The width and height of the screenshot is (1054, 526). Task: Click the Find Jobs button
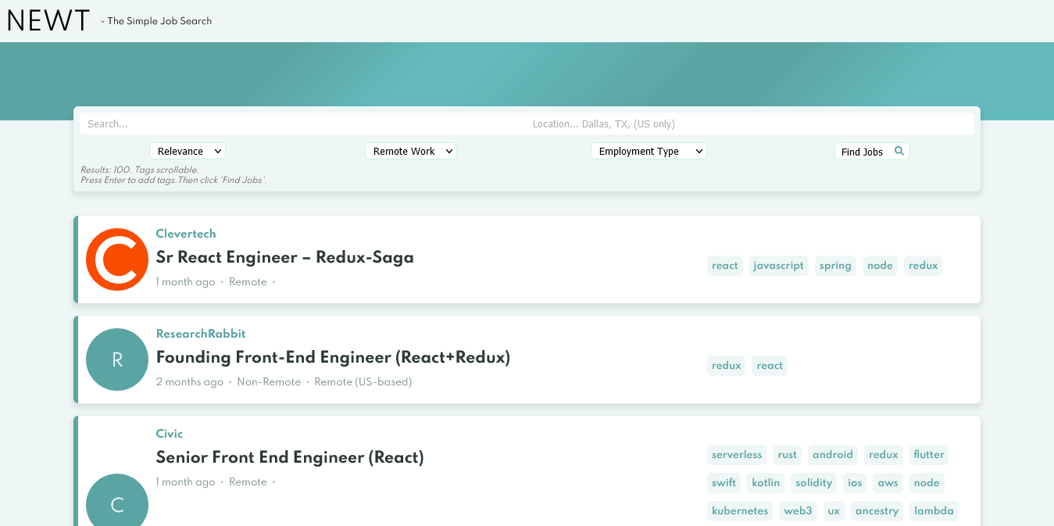pos(872,152)
